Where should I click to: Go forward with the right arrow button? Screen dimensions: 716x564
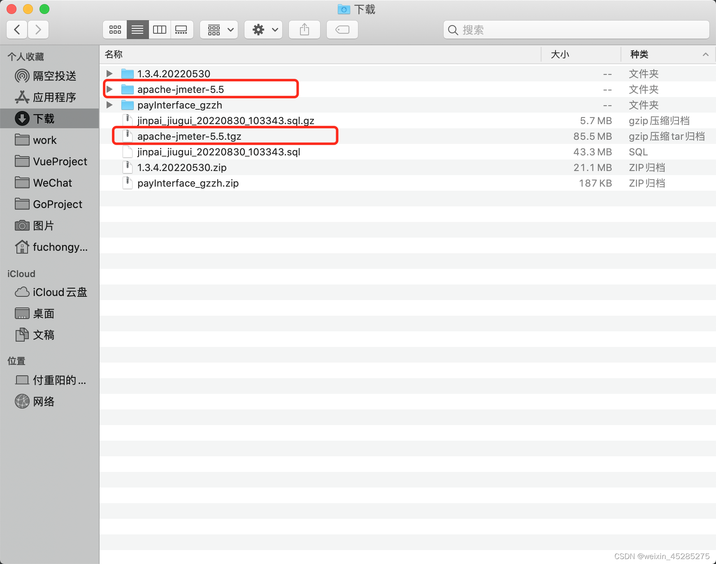pyautogui.click(x=38, y=30)
